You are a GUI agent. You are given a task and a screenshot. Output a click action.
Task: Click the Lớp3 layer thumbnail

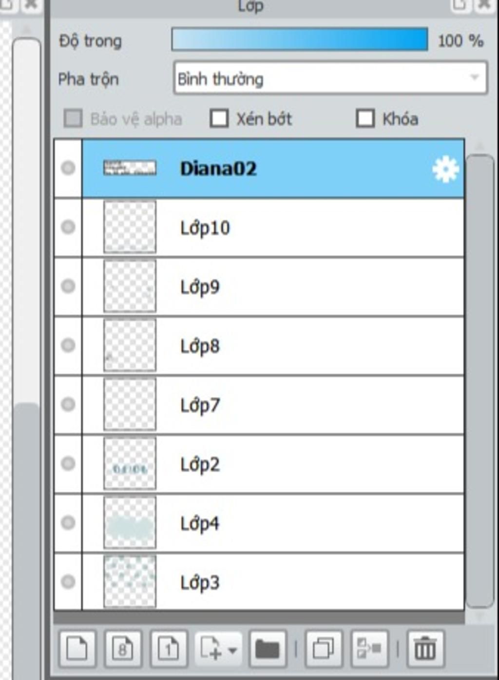tap(130, 582)
